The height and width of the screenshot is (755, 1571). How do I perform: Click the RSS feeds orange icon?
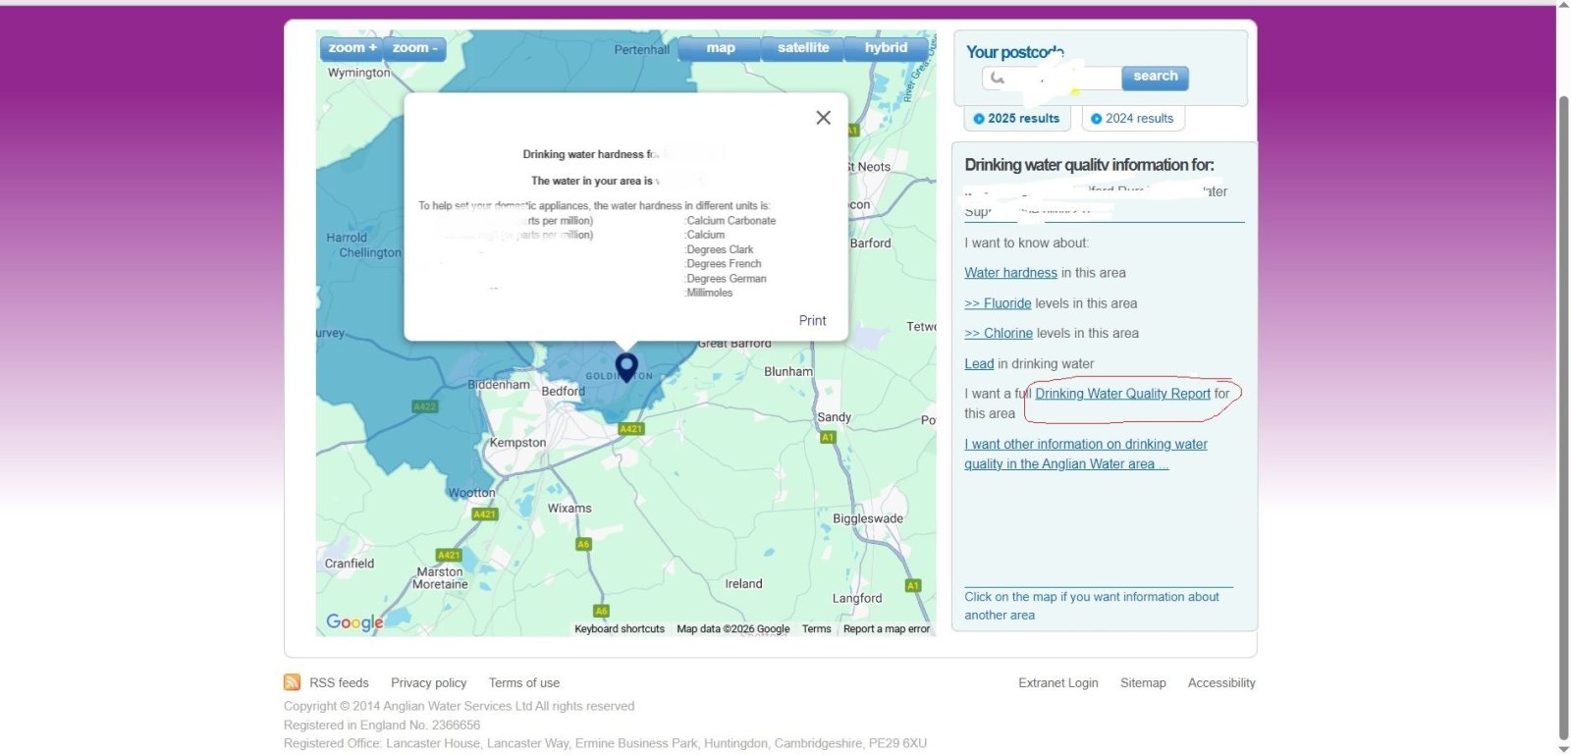pos(292,682)
